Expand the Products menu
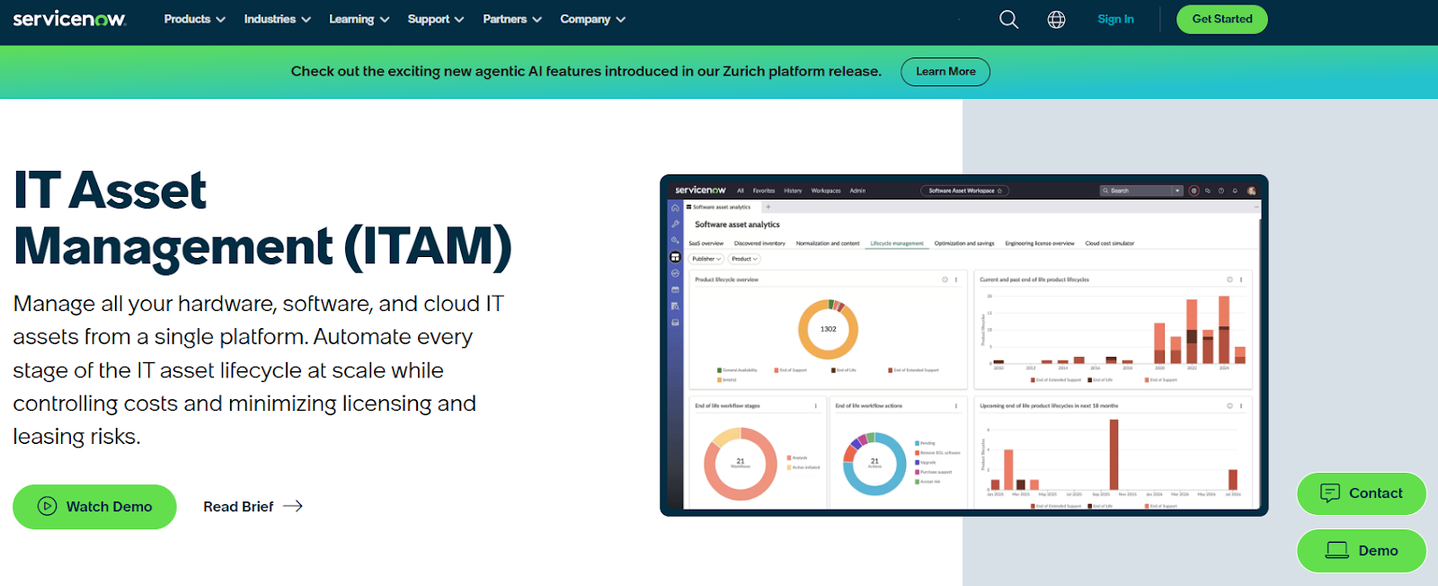Image resolution: width=1438 pixels, height=586 pixels. 194,19
